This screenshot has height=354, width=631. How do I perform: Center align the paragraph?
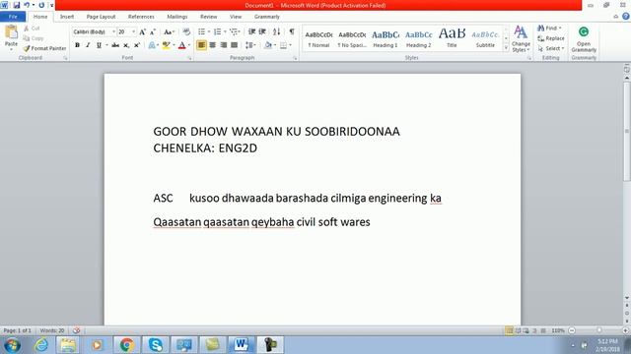tap(213, 45)
